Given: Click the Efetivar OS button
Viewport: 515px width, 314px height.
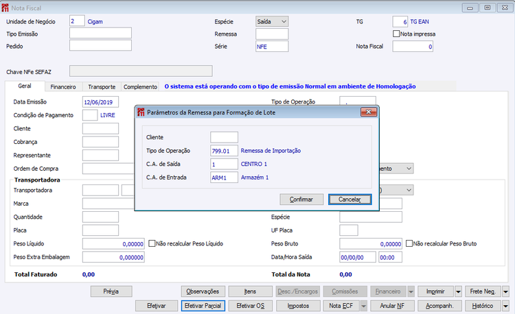Looking at the screenshot, I should [250, 306].
